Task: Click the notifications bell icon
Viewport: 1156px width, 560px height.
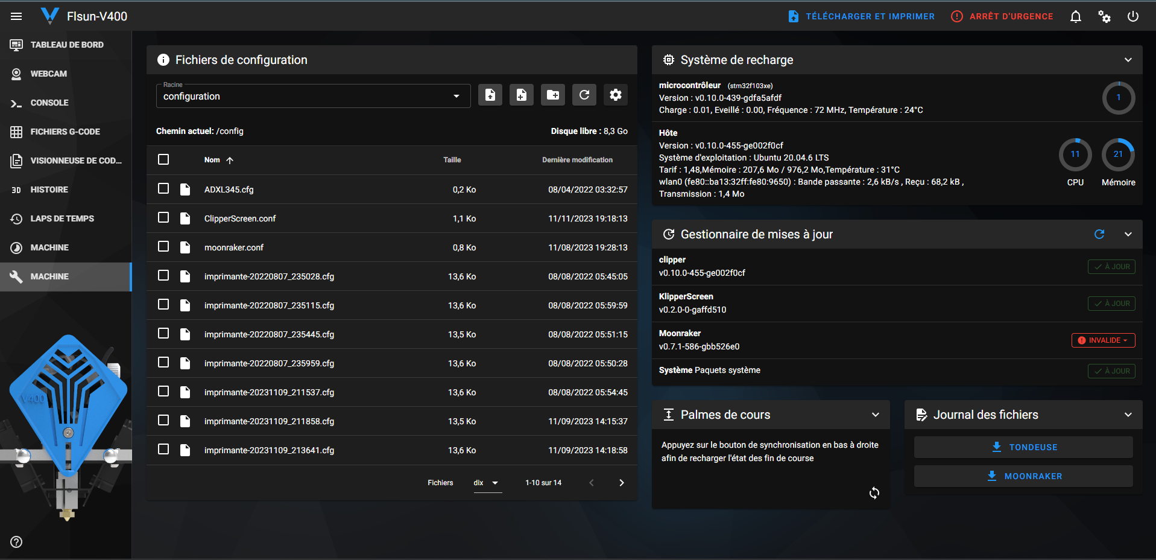Action: click(x=1076, y=16)
